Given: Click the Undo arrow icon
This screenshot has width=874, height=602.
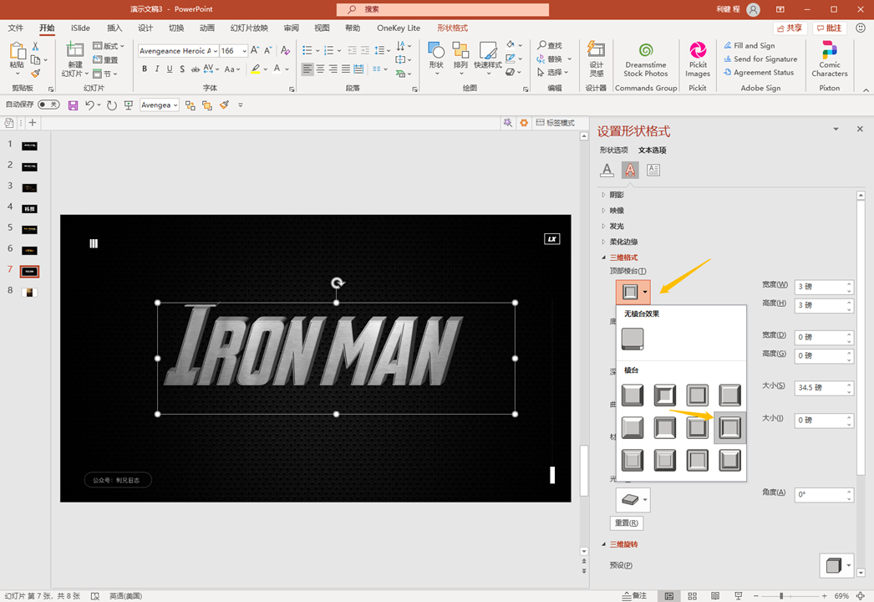Looking at the screenshot, I should pyautogui.click(x=89, y=105).
